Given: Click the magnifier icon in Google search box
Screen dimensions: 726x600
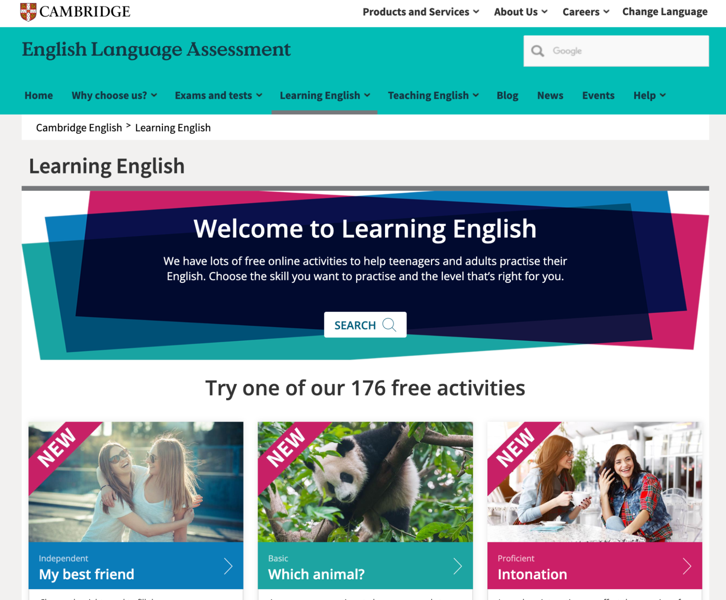Looking at the screenshot, I should (537, 51).
